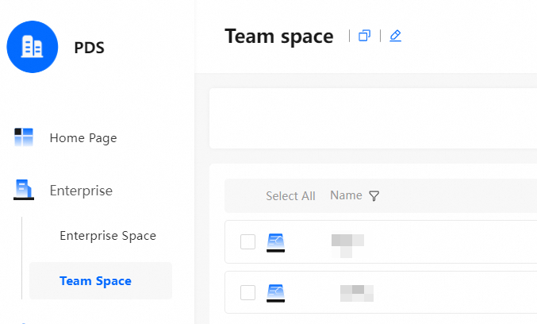
Task: Click the PDS product name text
Action: [90, 48]
